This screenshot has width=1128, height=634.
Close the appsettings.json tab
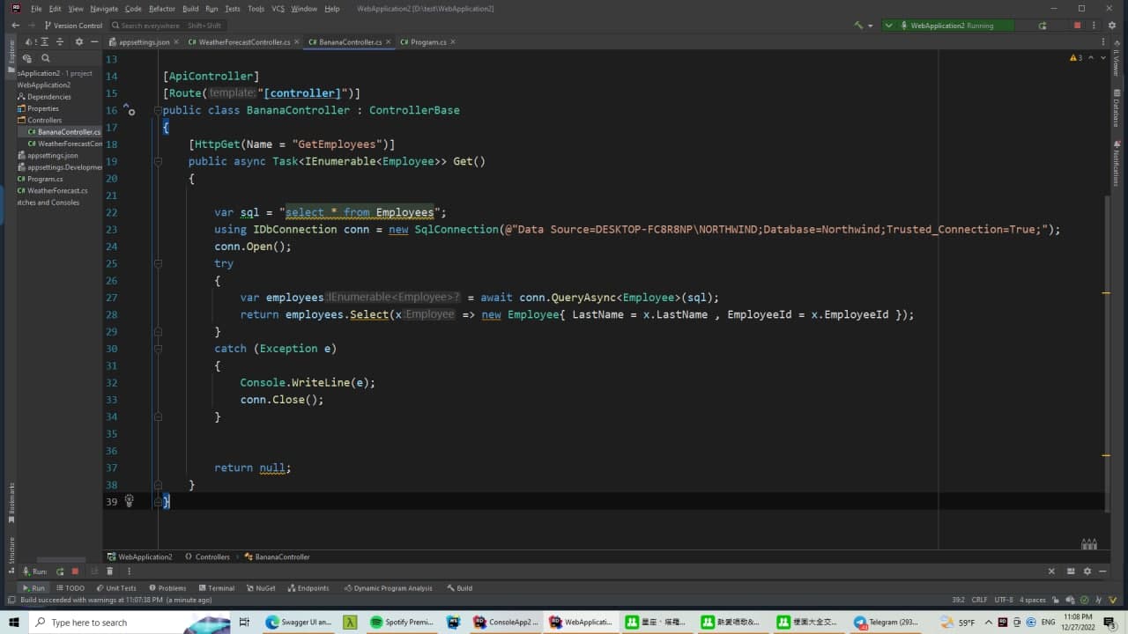tap(176, 41)
